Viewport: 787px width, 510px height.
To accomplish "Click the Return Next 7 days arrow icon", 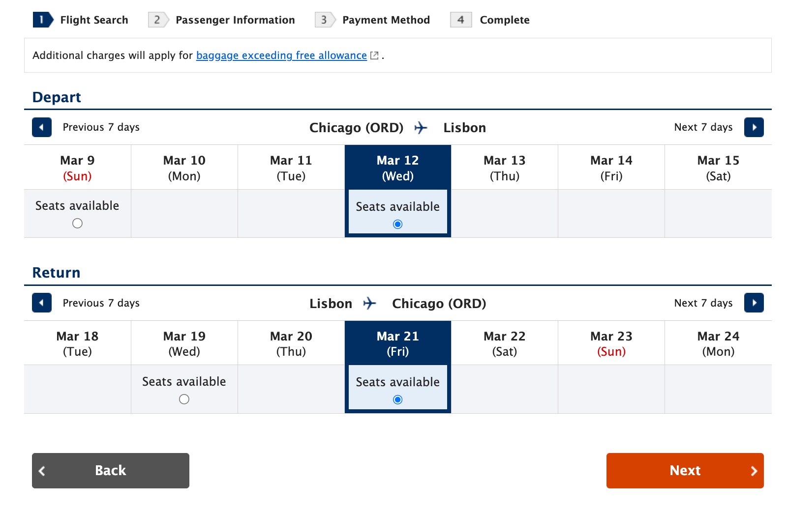I will tap(754, 303).
